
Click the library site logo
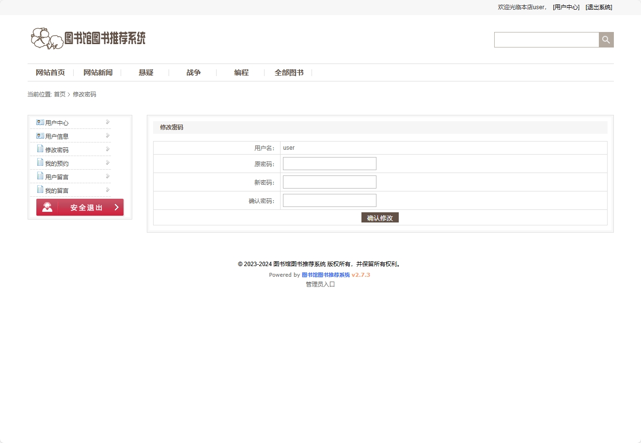click(x=89, y=39)
